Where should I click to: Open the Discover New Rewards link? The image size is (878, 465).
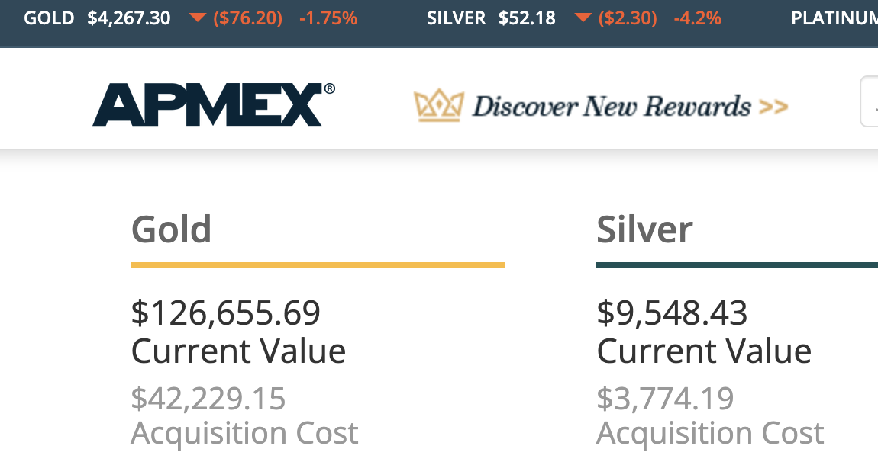pos(611,106)
